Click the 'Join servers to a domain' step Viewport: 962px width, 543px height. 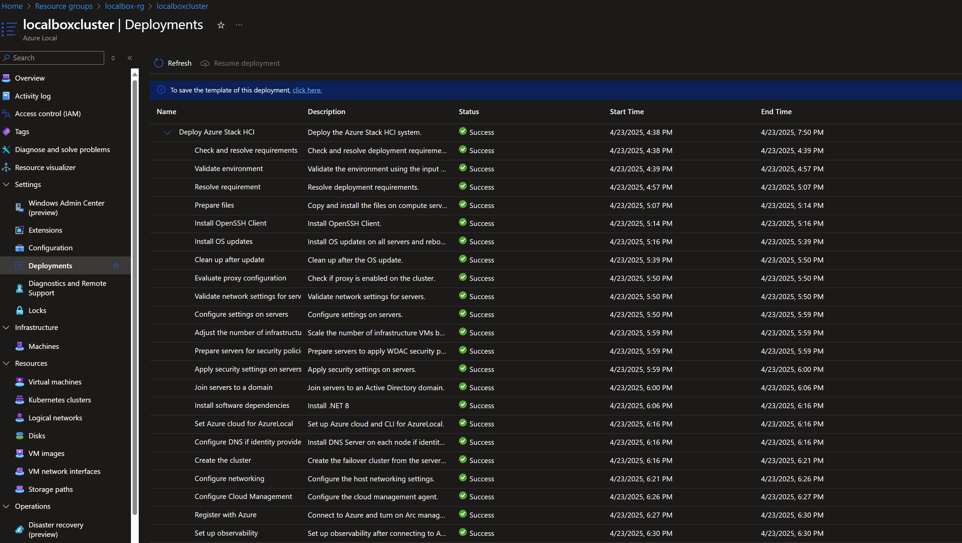pos(233,388)
